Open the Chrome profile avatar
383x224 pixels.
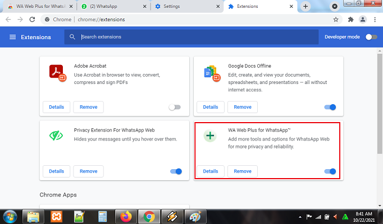363,20
